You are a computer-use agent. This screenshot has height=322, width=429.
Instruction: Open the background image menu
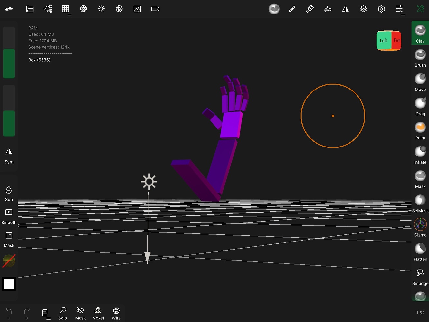point(137,9)
